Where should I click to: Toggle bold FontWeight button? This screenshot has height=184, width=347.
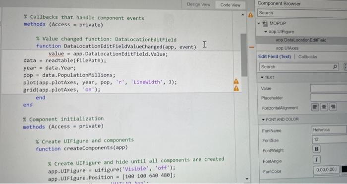pyautogui.click(x=316, y=149)
